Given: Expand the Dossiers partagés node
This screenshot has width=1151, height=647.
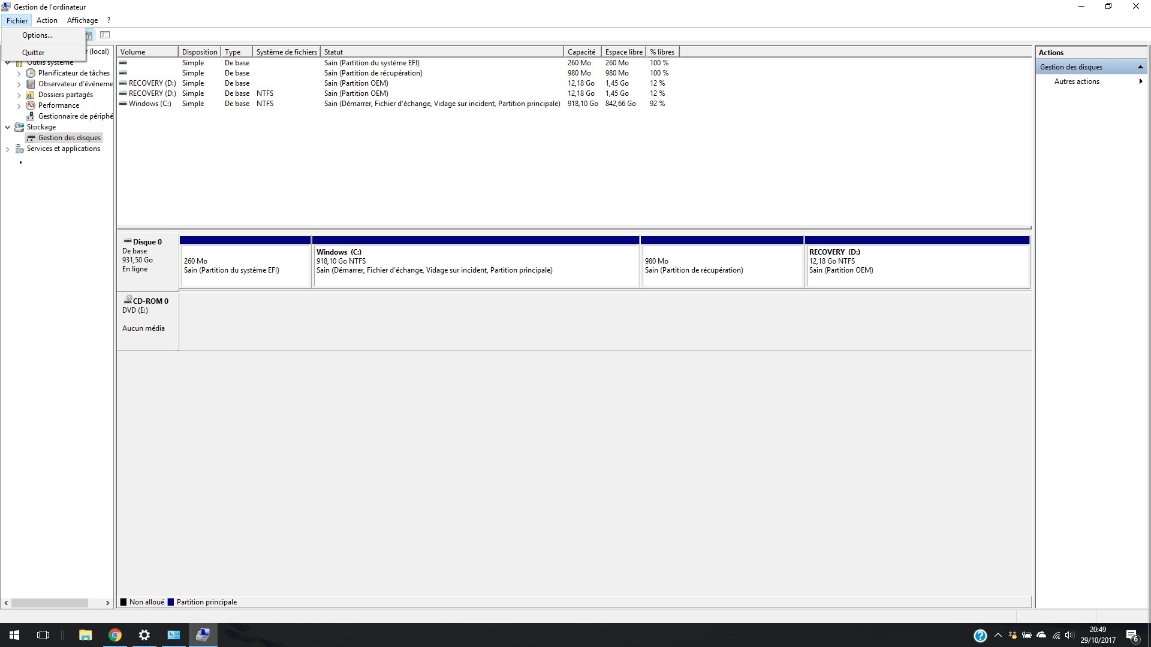Looking at the screenshot, I should tap(19, 95).
